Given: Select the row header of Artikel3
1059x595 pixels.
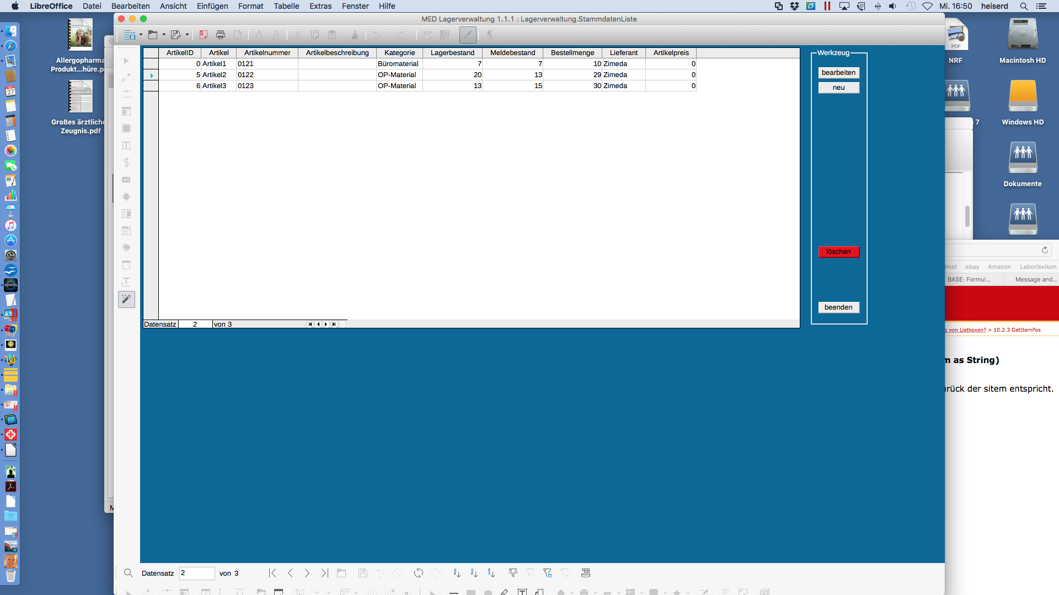Looking at the screenshot, I should (151, 86).
